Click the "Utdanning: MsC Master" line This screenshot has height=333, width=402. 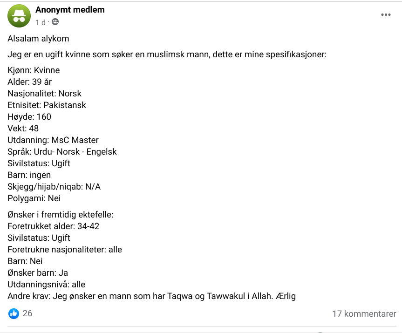53,140
